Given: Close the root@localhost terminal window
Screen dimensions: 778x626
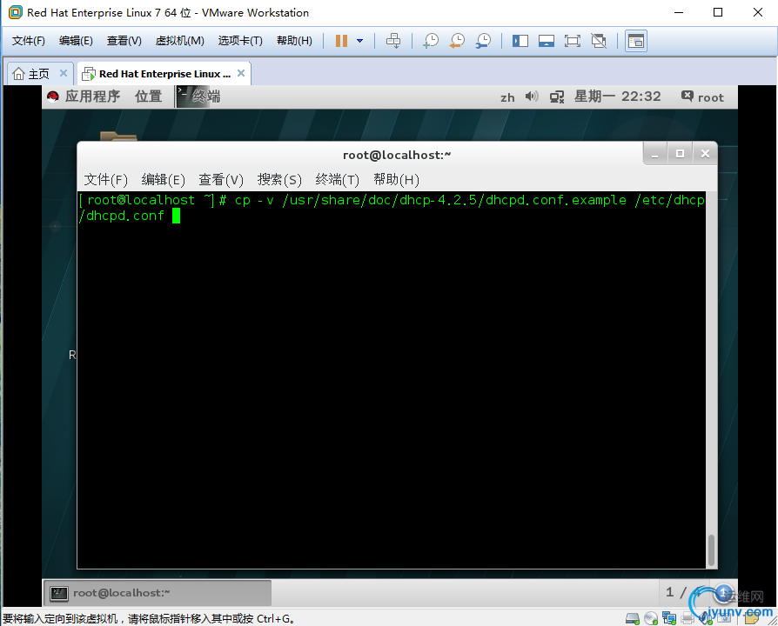Looking at the screenshot, I should [705, 154].
